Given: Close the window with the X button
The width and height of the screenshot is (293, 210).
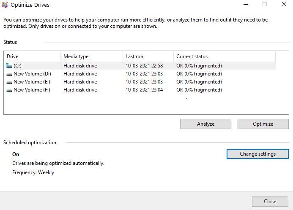Looking at the screenshot, I should pyautogui.click(x=284, y=4).
